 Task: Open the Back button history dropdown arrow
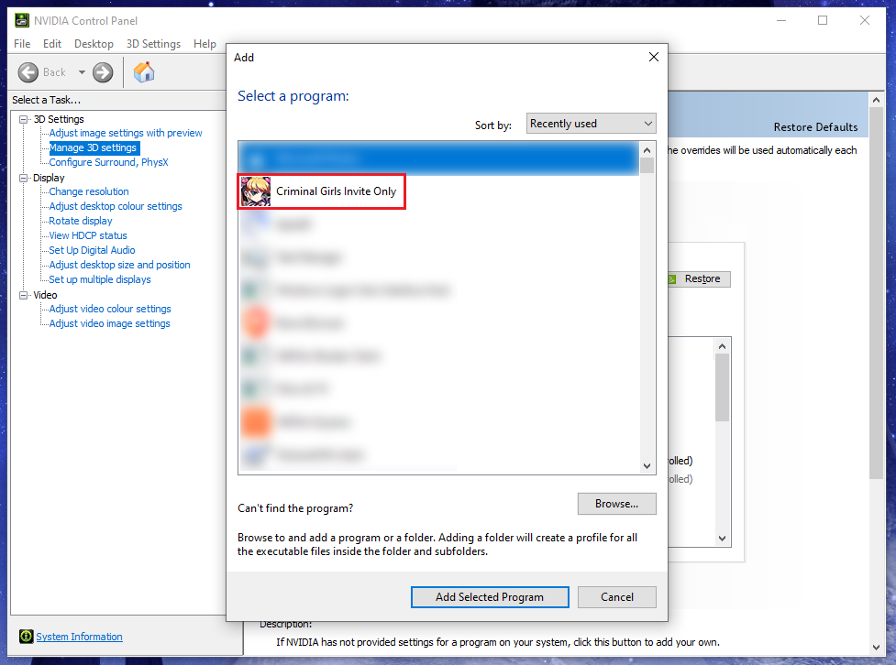pos(82,72)
